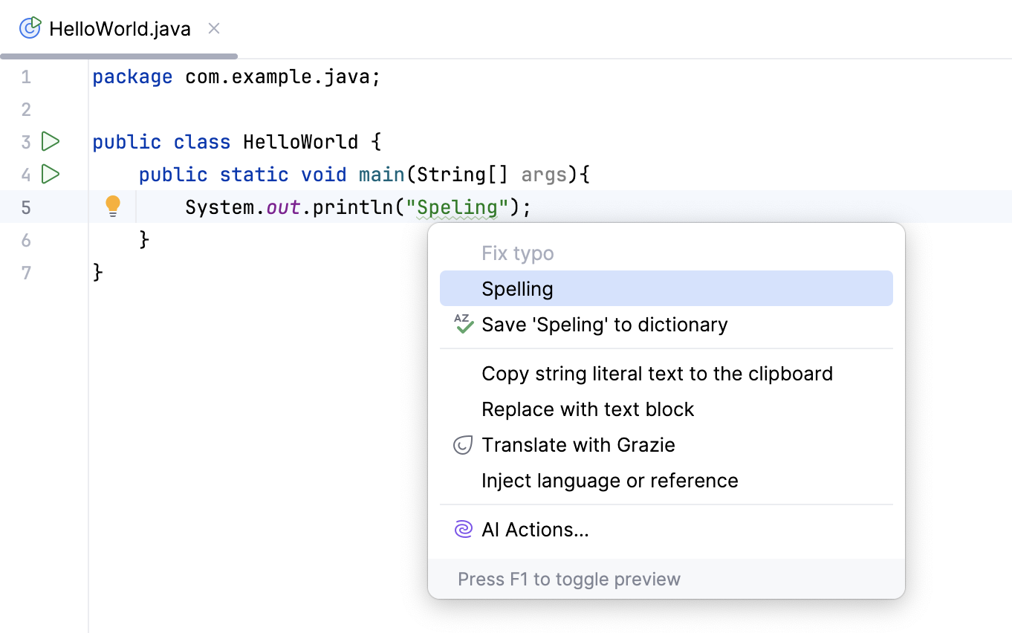Open the intention lightbulb on line 5
Viewport: 1012px width, 633px height.
[x=112, y=206]
